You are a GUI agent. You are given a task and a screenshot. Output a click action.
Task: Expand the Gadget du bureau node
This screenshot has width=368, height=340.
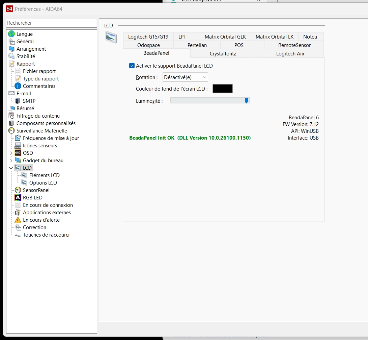[x=11, y=161]
